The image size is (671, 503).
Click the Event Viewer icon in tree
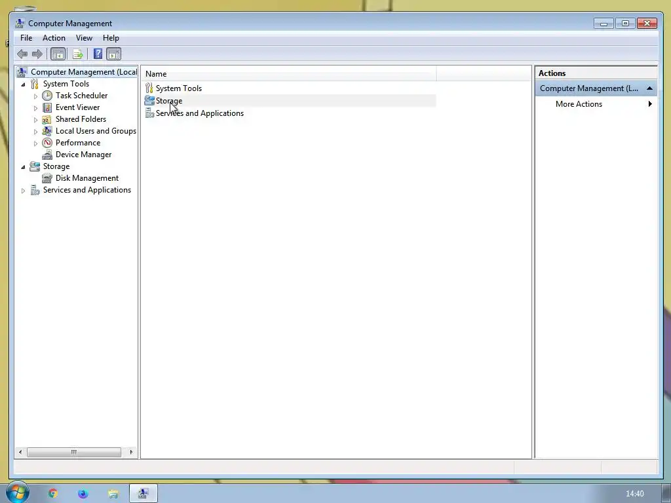pyautogui.click(x=47, y=107)
